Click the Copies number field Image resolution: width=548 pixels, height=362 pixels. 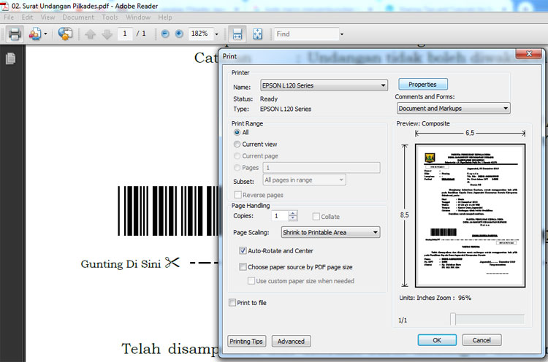(280, 216)
